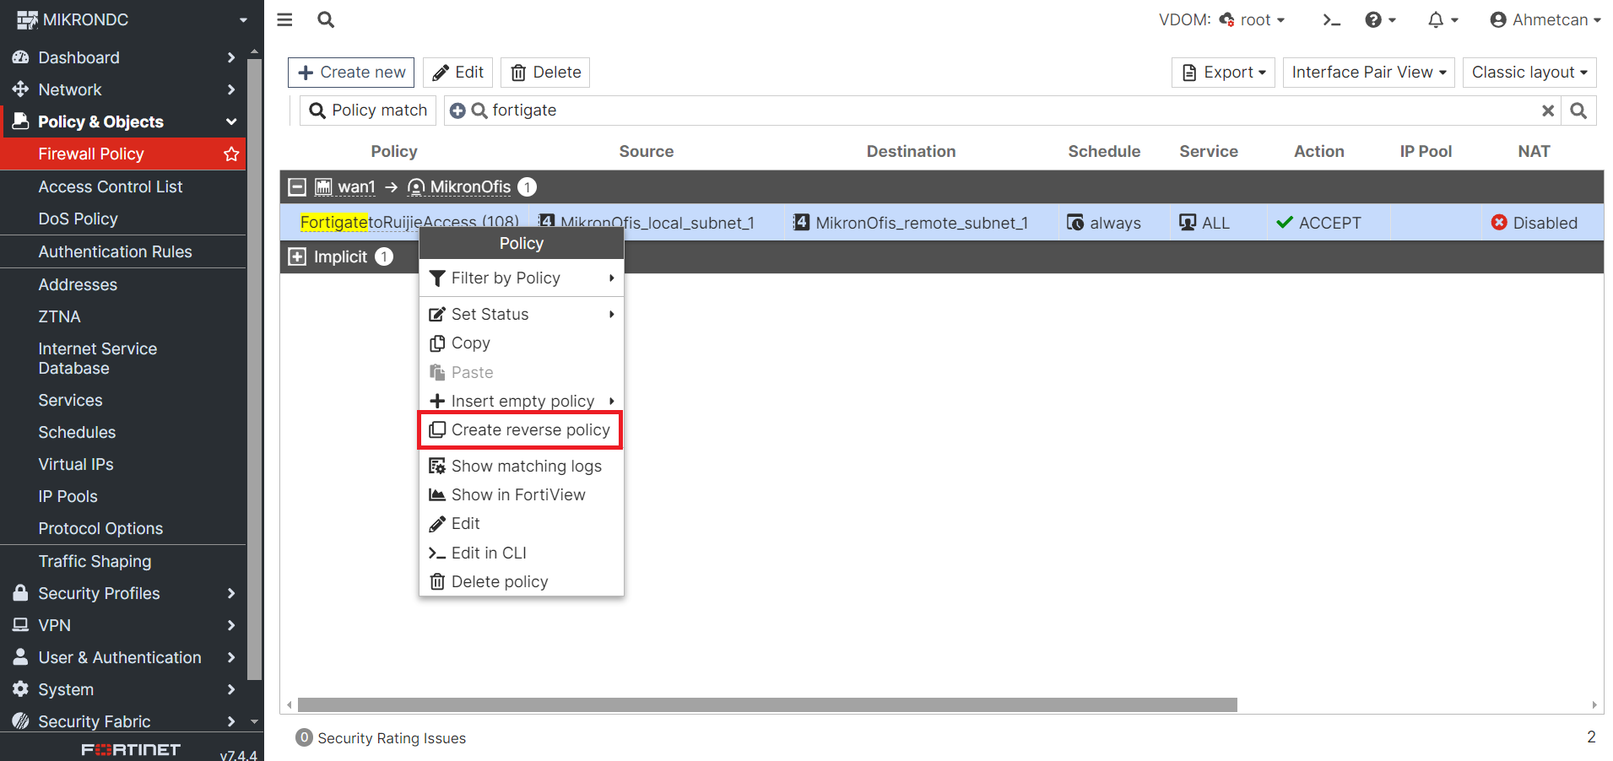This screenshot has width=1613, height=761.
Task: Click the Dashboard gauge icon
Action: pos(21,57)
